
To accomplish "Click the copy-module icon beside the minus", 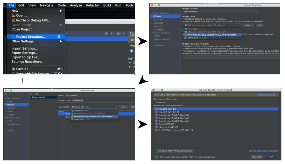I will 37,94.
